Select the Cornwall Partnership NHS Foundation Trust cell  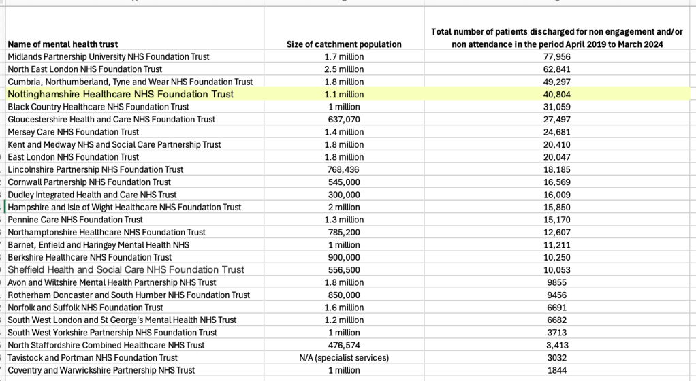click(89, 182)
